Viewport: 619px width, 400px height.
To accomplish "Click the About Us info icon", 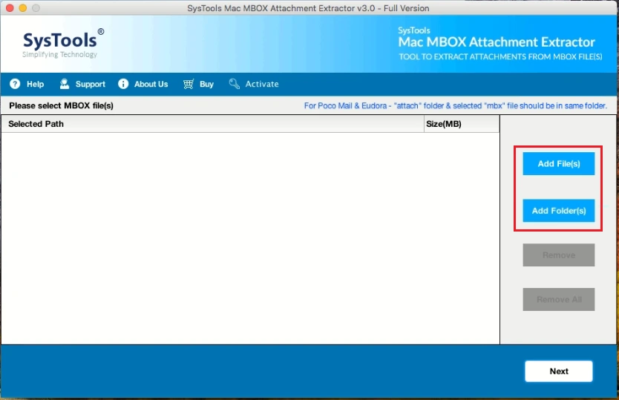I will [x=123, y=84].
